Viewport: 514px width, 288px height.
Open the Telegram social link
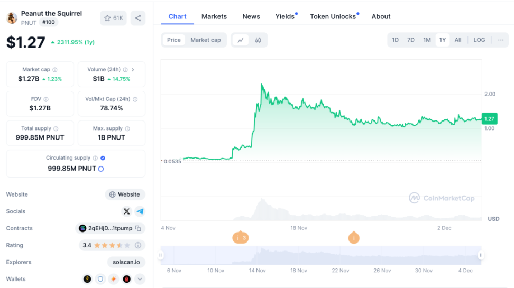point(140,211)
